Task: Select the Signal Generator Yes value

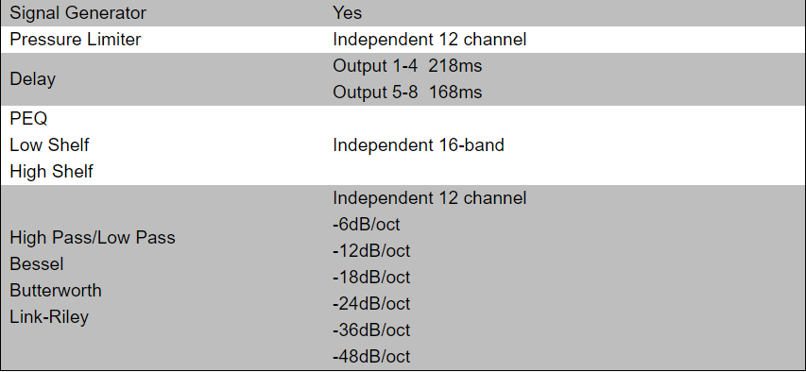Action: click(x=347, y=13)
